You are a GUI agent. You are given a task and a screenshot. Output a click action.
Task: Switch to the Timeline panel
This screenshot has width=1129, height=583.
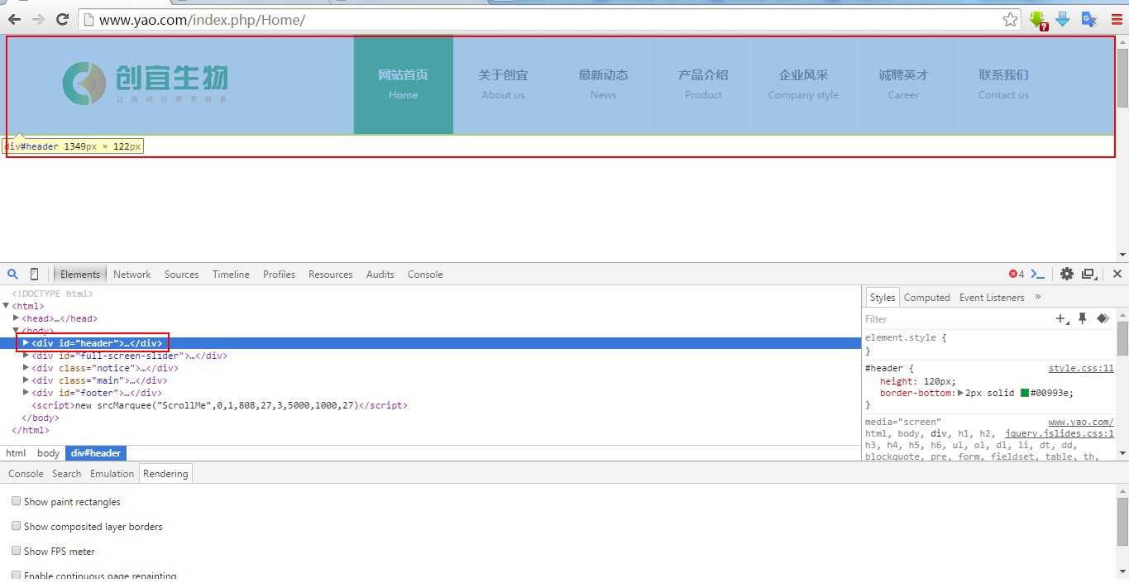point(231,275)
